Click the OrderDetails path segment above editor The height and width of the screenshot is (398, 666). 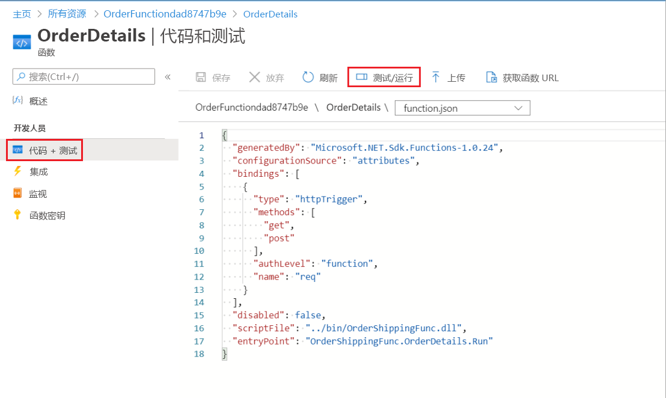(353, 108)
